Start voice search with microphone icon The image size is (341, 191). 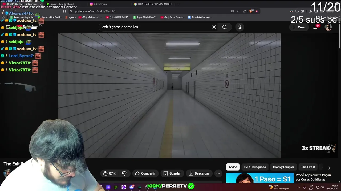coord(240,27)
